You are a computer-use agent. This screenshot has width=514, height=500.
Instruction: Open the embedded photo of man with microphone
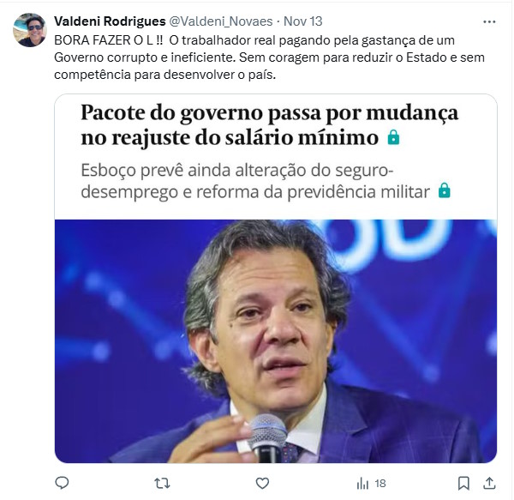coord(276,341)
